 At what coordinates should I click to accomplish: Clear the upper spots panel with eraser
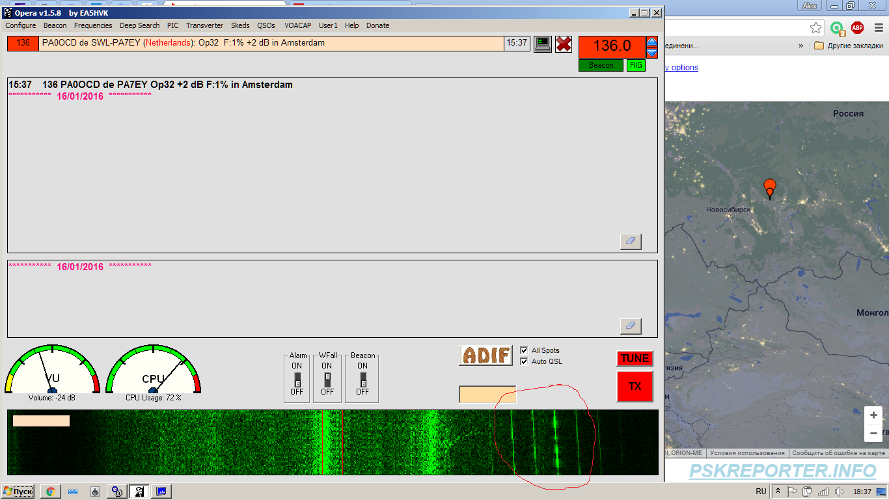click(x=630, y=242)
